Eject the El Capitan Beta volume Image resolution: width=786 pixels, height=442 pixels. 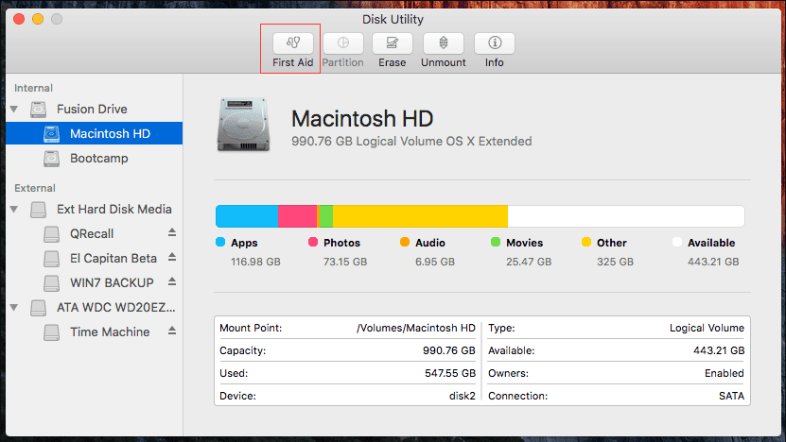click(172, 257)
